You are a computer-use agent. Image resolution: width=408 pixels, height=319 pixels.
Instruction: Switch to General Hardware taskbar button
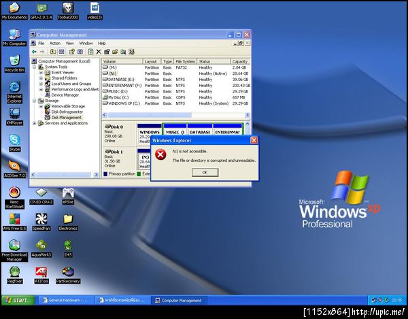pos(67,300)
